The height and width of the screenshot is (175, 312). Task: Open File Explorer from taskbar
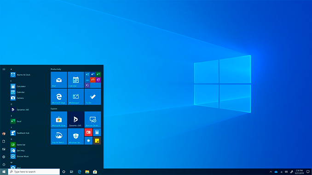(x=87, y=172)
